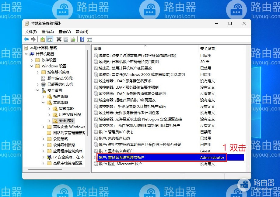The width and height of the screenshot is (280, 197).
Task: Click the tree pane horizontal scrollbar
Action: pyautogui.click(x=45, y=170)
